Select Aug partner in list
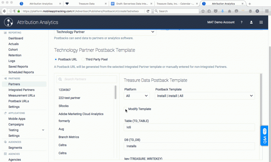Screen dimensions: 271x162 click(x=61, y=129)
